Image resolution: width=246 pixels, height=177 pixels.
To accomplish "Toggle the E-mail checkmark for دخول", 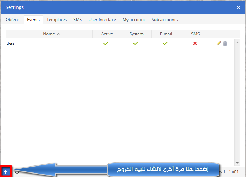I will click(165, 43).
